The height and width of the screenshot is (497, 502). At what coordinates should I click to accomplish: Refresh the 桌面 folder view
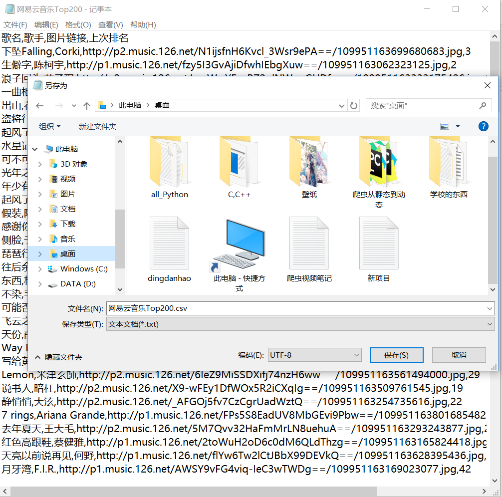pyautogui.click(x=354, y=106)
